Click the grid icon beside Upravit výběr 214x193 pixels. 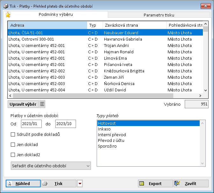(x=42, y=104)
